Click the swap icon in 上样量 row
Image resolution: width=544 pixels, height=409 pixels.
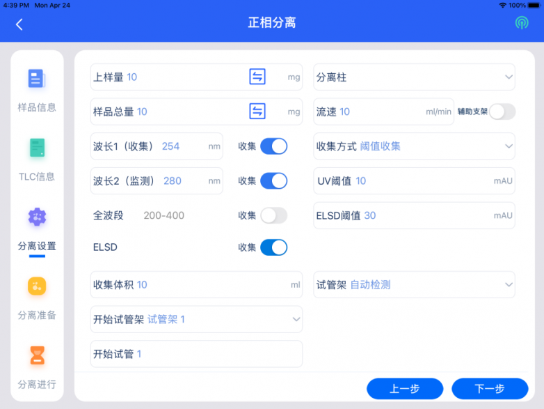pyautogui.click(x=257, y=77)
